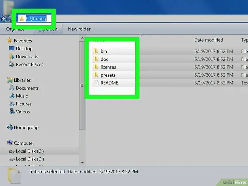Create a New folder
248x186 pixels.
point(79,29)
